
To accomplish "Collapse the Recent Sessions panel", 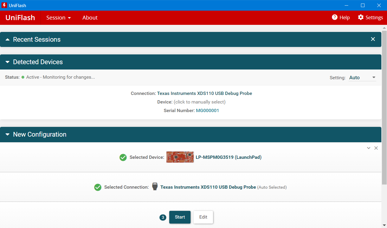I will 7,39.
